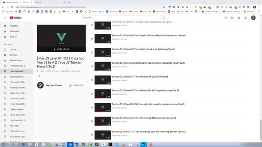This screenshot has height=147, width=262.
Task: Open the notifications bell icon
Action: [246, 18]
